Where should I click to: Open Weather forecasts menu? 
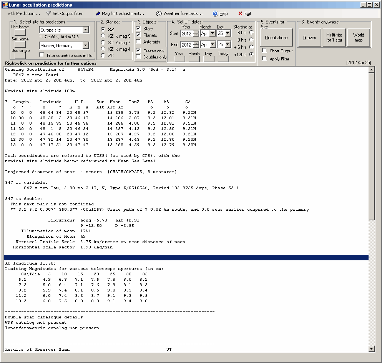click(179, 13)
